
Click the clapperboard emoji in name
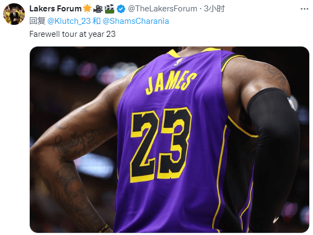109,9
